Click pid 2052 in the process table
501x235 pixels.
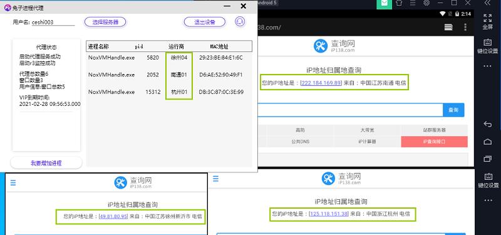point(152,75)
